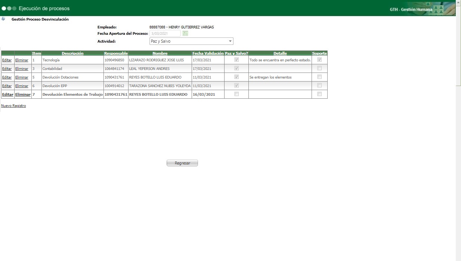Click the Fecha Apertura del Proceso date field
This screenshot has height=261, width=461.
(165, 34)
